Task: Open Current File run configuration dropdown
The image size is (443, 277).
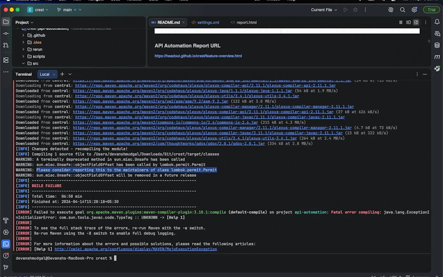Action: (324, 10)
